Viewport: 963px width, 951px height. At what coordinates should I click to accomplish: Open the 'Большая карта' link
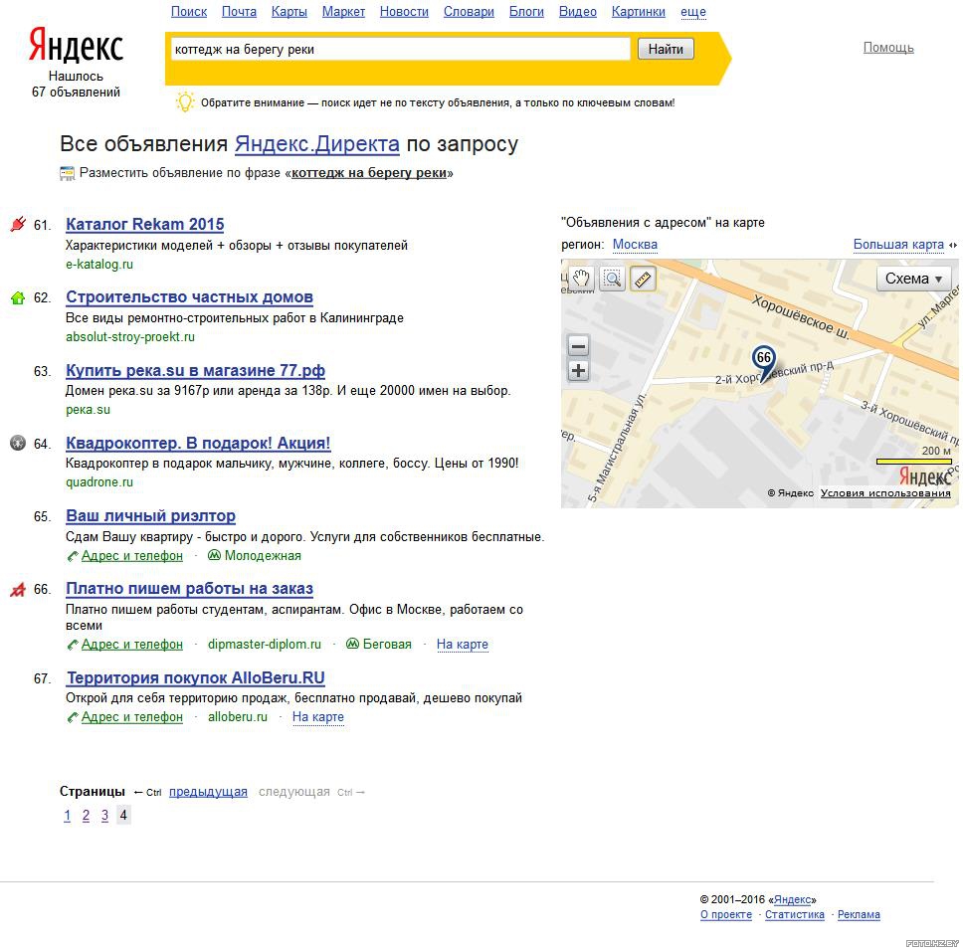point(898,245)
